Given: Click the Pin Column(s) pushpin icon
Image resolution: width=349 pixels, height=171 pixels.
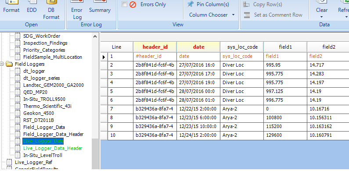Looking at the screenshot, I should pos(190,4).
